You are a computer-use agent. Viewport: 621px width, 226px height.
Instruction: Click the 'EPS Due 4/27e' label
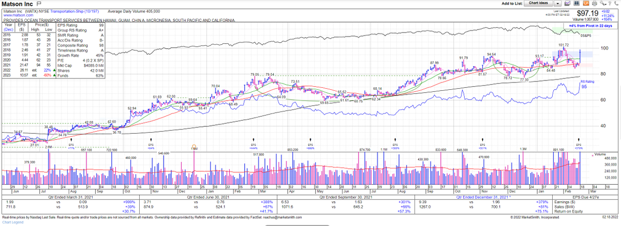point(586,197)
